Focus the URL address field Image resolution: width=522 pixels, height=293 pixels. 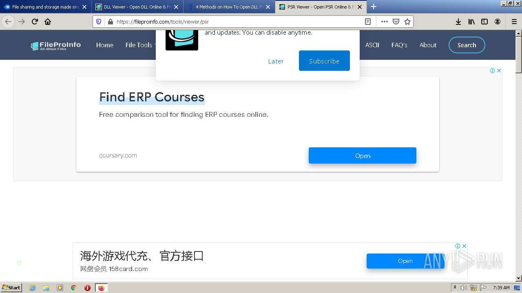(x=239, y=22)
